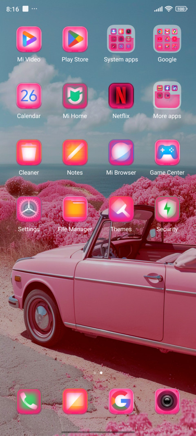
Task: Click the "Themes" label text
Action: pyautogui.click(x=121, y=229)
